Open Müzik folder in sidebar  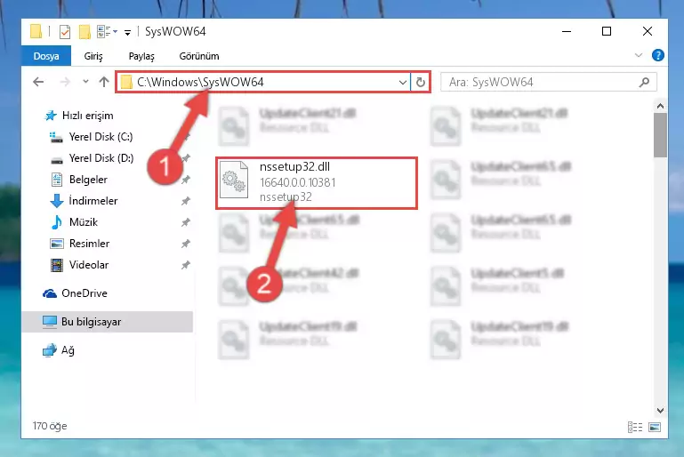[84, 222]
